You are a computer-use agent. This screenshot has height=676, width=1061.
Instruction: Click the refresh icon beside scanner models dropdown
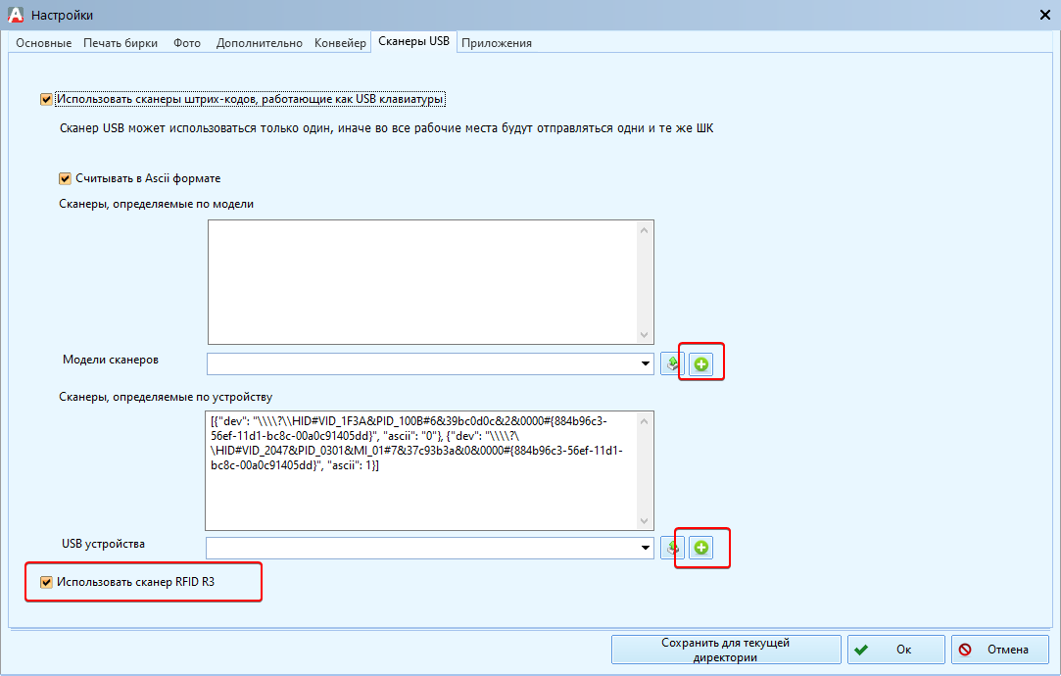point(672,364)
